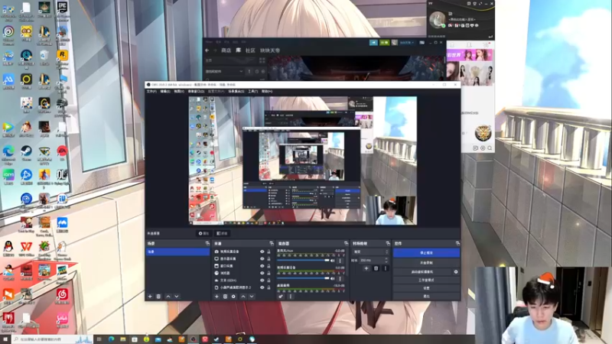Pop out the Sources dock with its float icon
The image size is (612, 344).
pos(272,243)
